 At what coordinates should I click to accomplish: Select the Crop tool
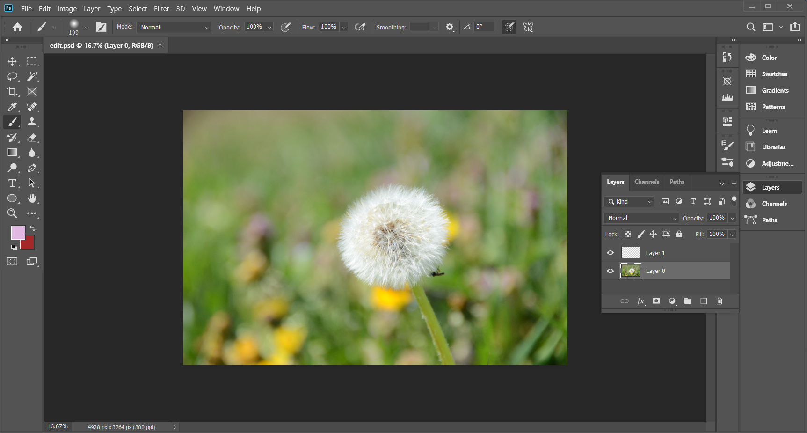(12, 92)
